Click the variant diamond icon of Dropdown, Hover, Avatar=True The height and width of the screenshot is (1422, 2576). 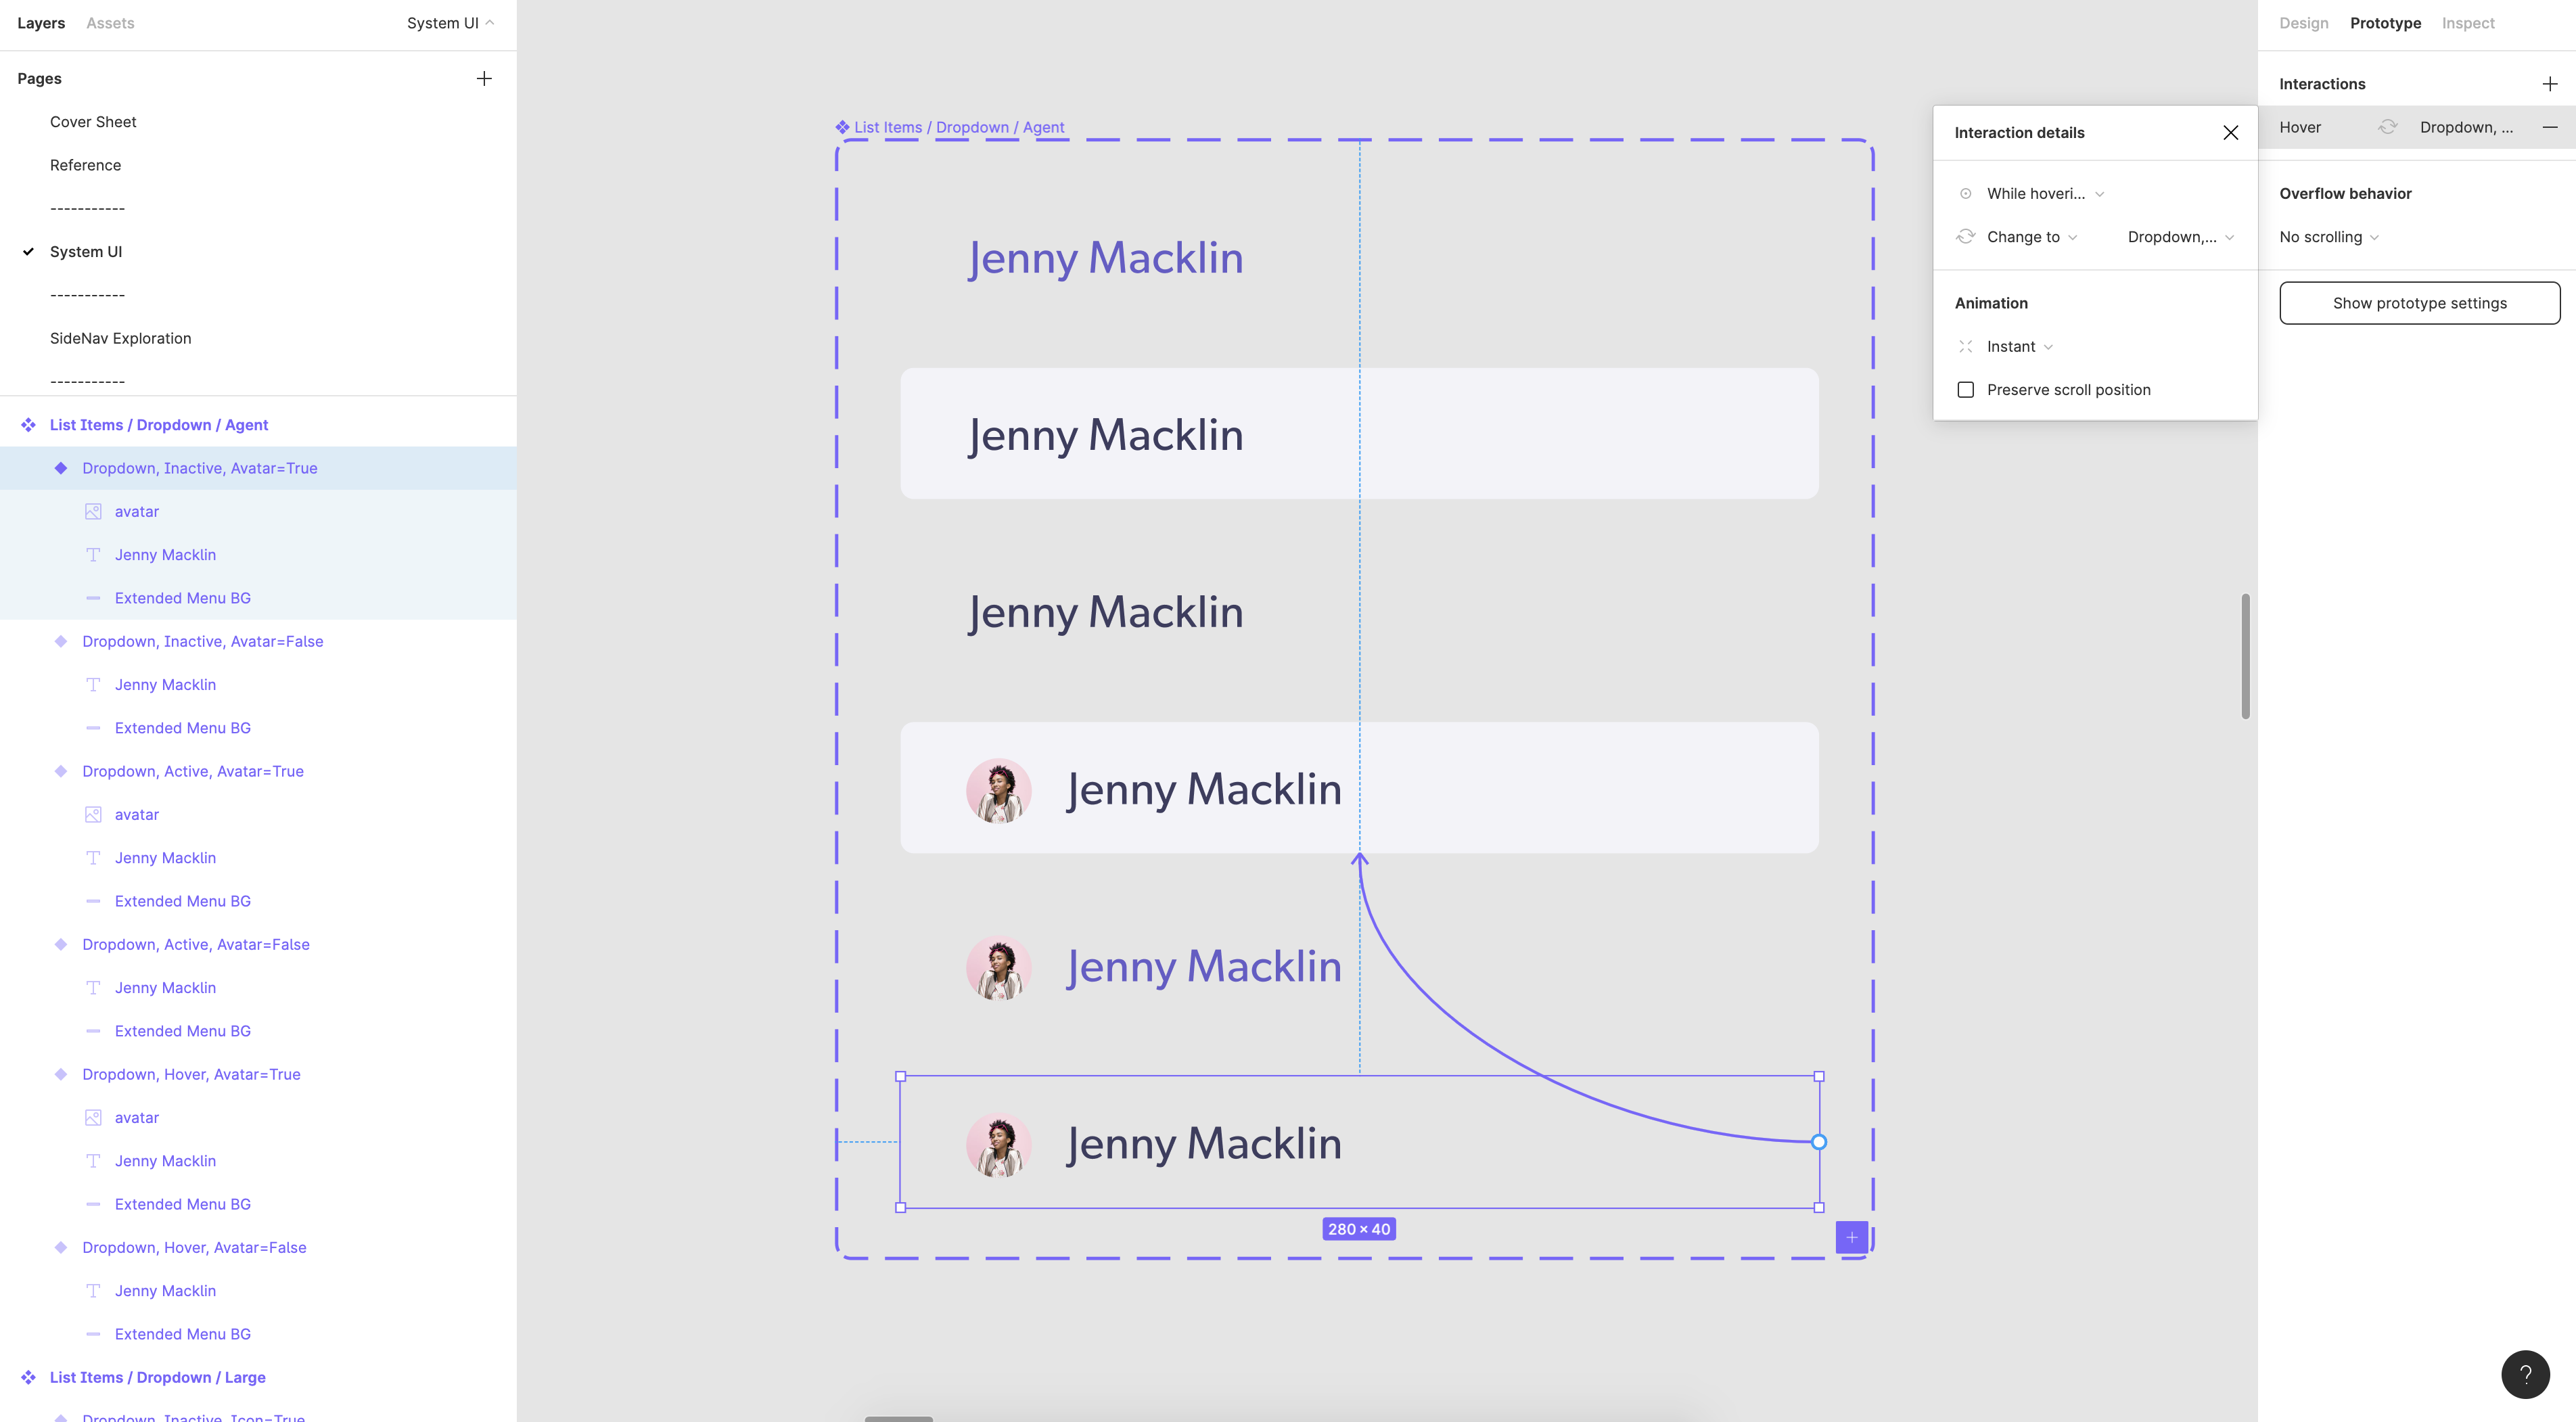click(61, 1074)
